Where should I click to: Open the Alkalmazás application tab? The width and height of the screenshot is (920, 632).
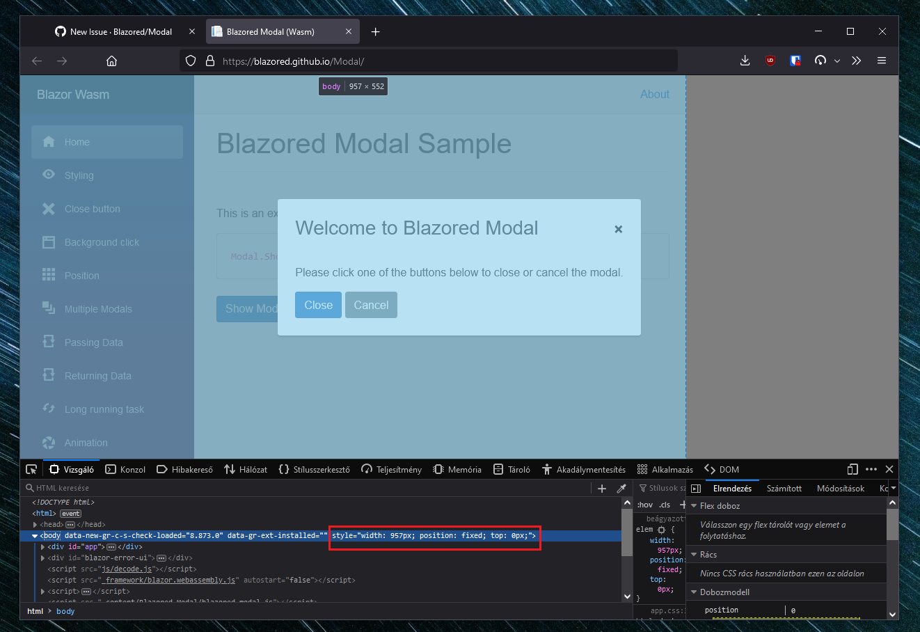(665, 470)
